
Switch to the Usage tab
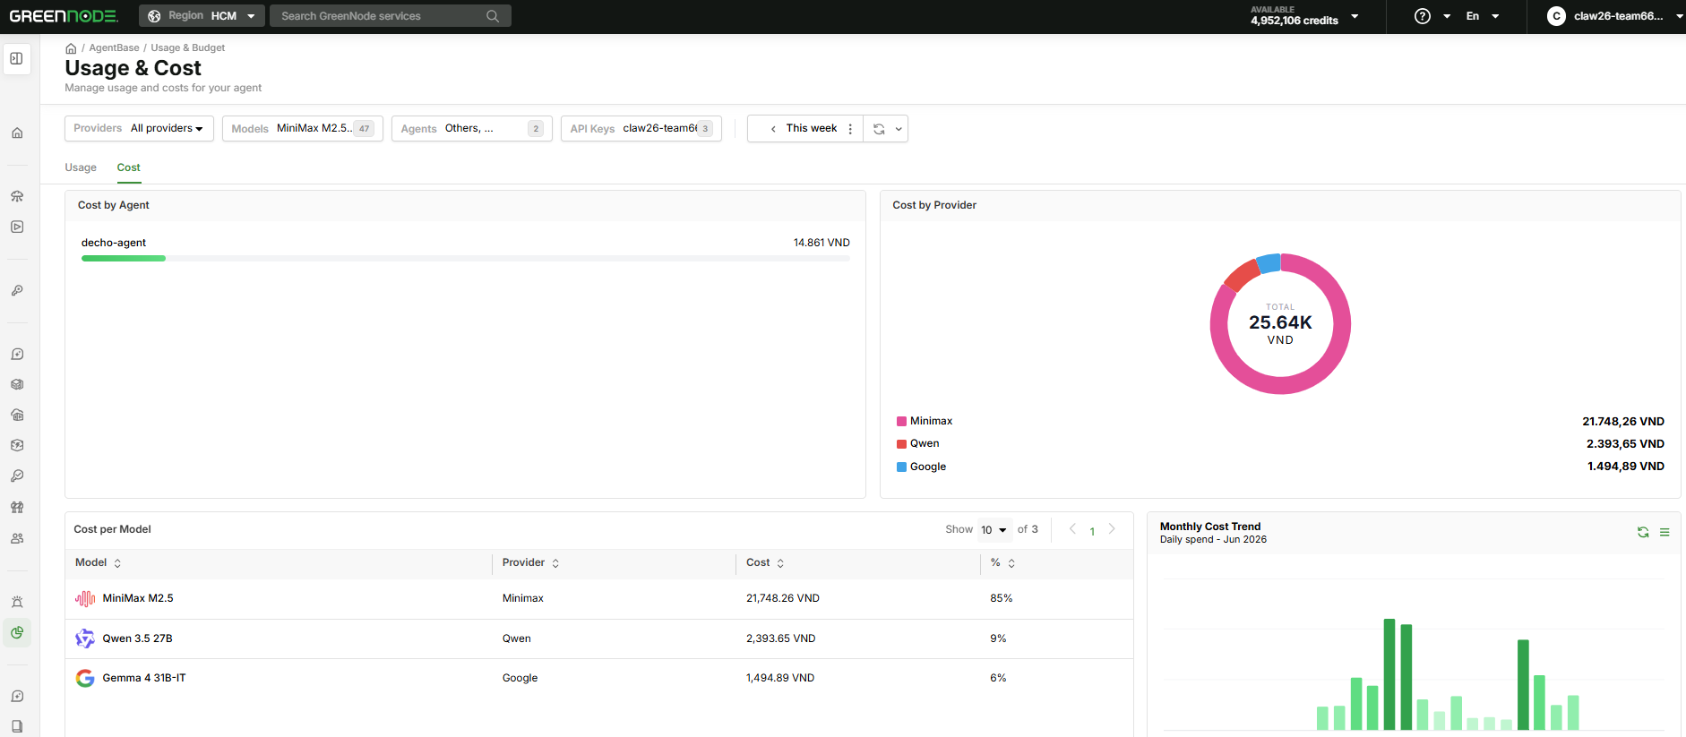pyautogui.click(x=81, y=167)
